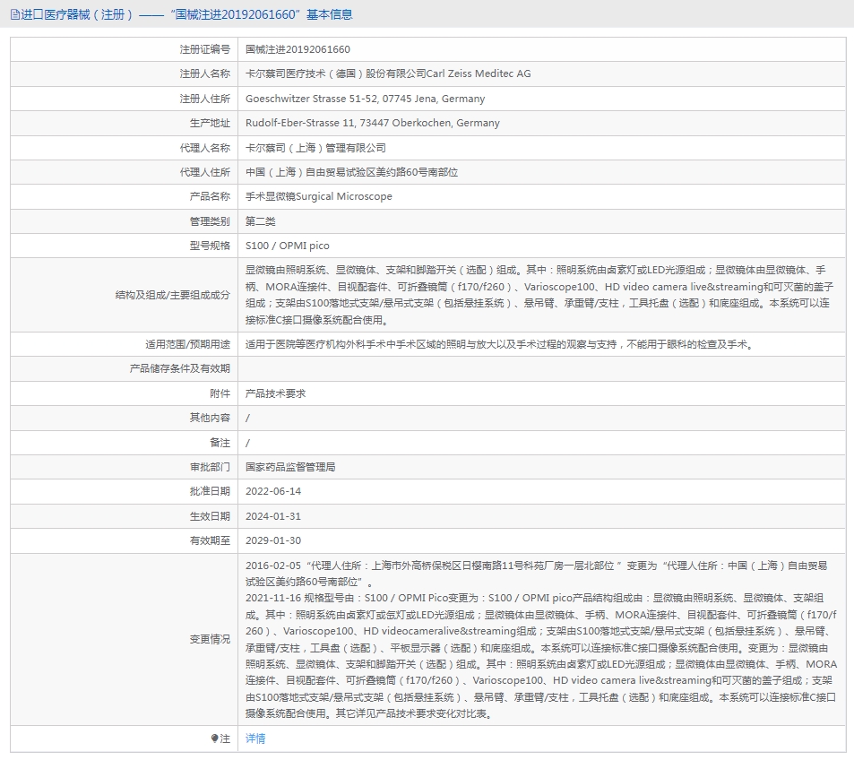Click the 2021-11-16 change record entry

pos(541,655)
